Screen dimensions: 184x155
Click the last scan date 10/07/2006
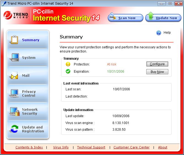point(121,89)
